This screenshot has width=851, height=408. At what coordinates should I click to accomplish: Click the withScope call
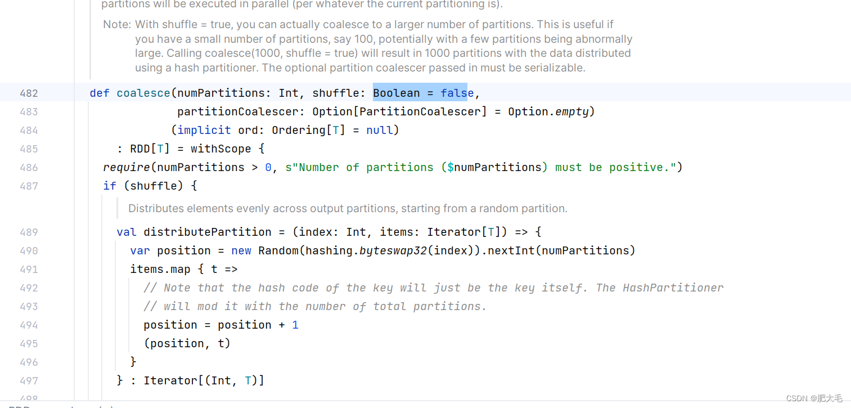[221, 149]
